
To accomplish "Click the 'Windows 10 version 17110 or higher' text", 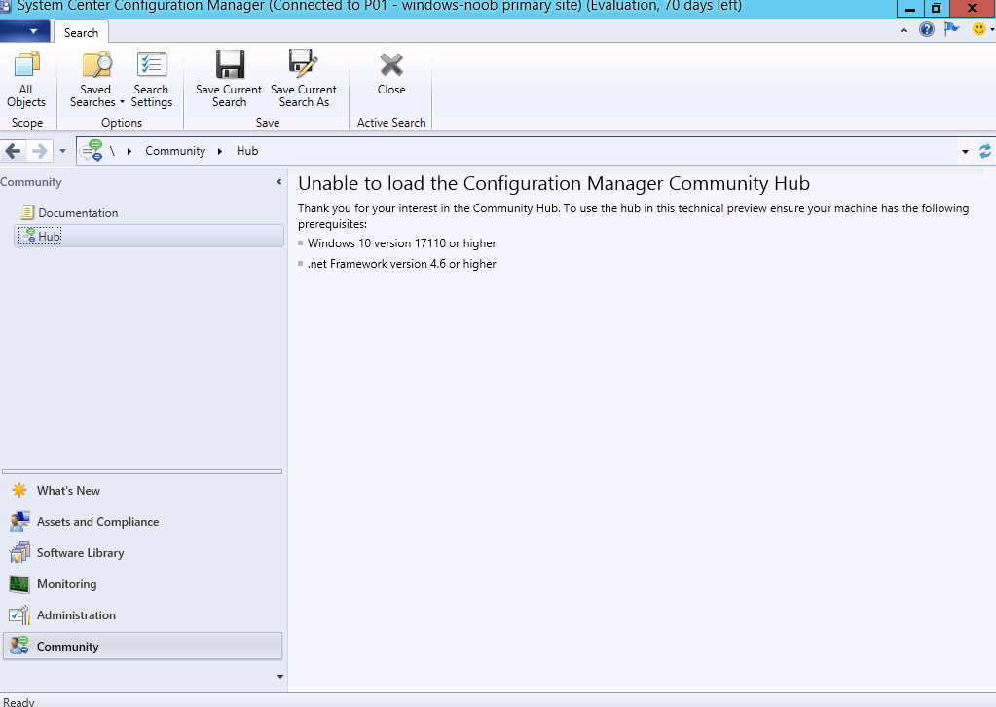I will [402, 243].
